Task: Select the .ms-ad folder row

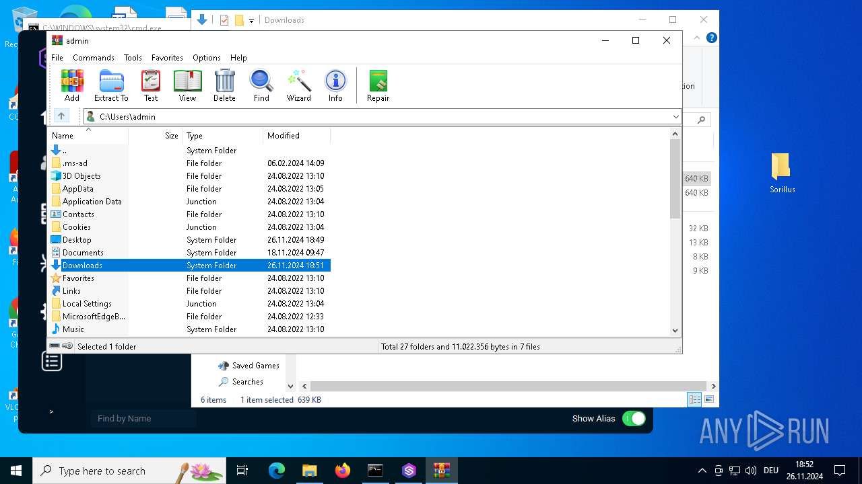Action: coord(189,163)
